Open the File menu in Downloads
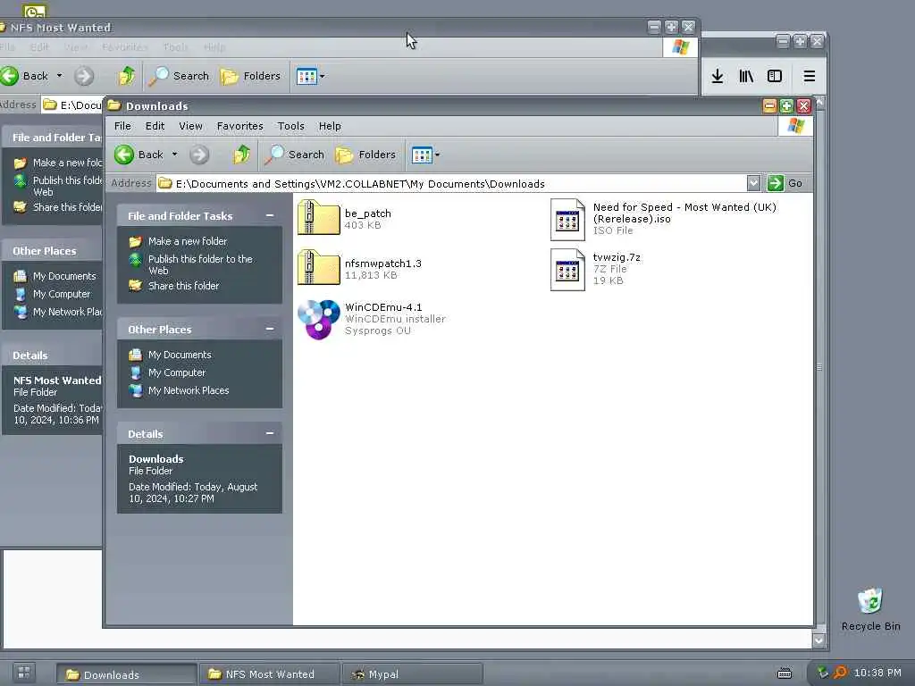The height and width of the screenshot is (686, 915). [122, 126]
